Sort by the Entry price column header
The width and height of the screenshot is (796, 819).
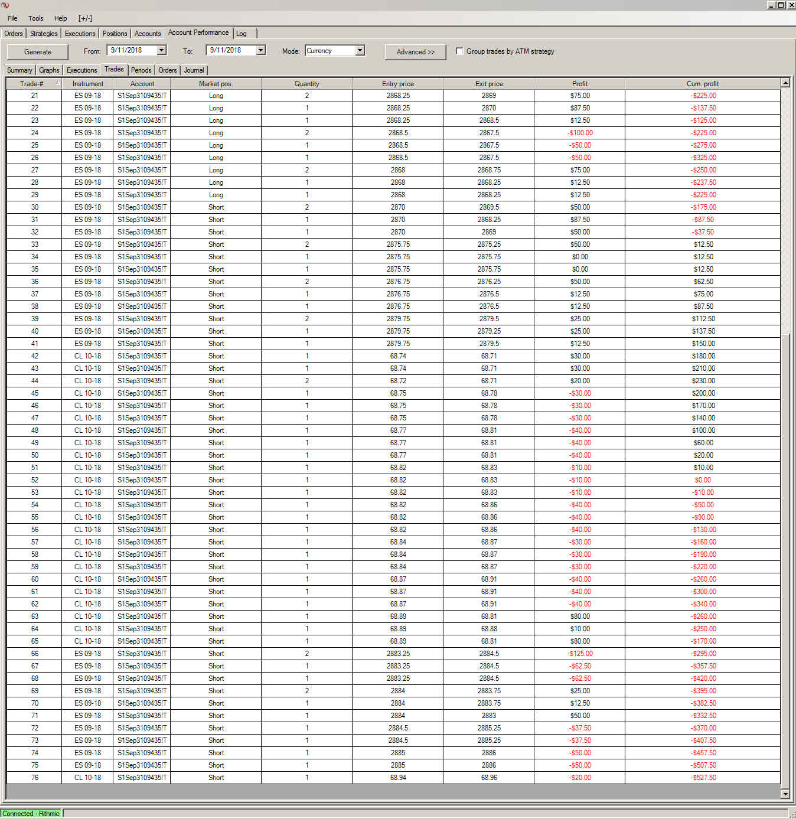click(398, 84)
